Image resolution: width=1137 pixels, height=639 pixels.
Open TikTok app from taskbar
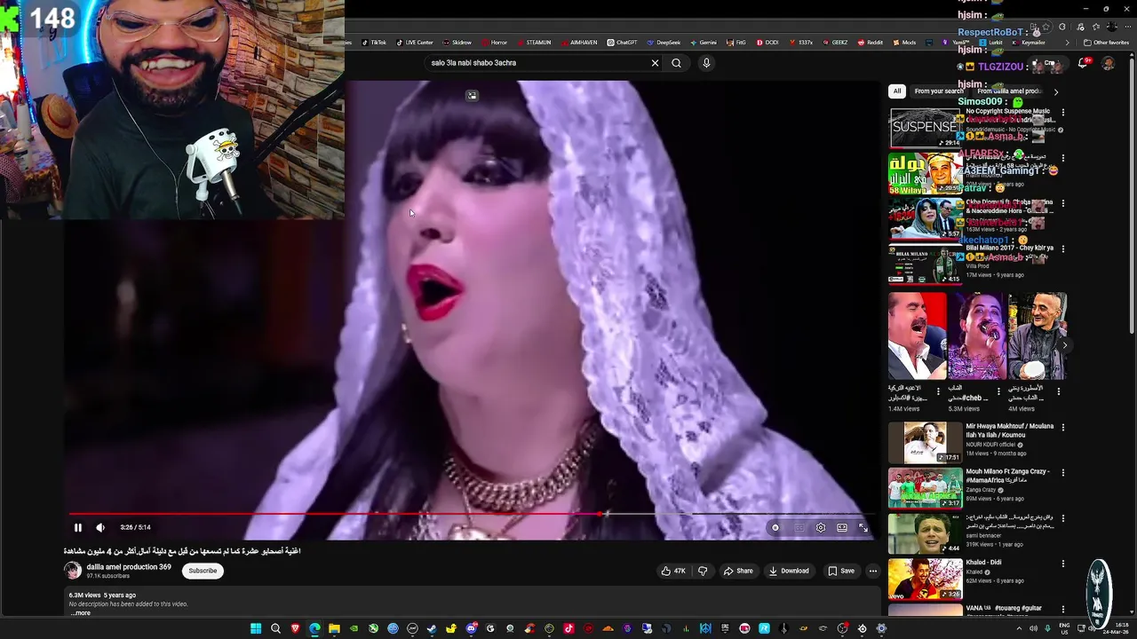[568, 628]
